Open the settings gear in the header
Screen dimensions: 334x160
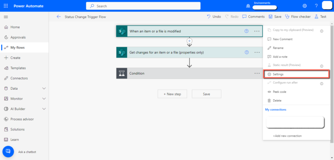click(x=304, y=6)
